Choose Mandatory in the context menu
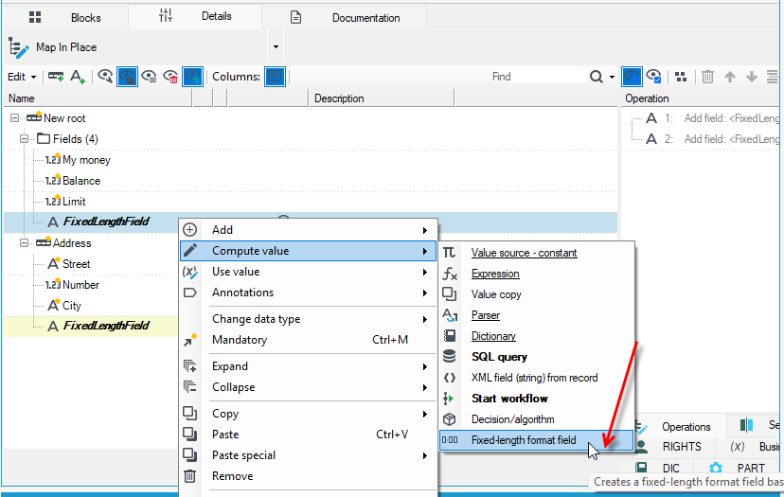Image resolution: width=784 pixels, height=497 pixels. [308, 340]
